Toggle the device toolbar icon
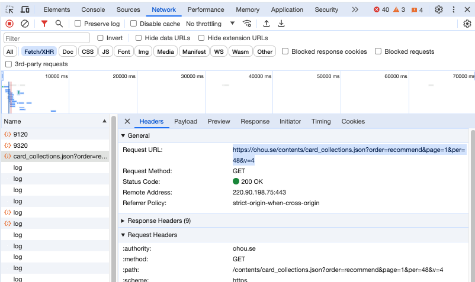The width and height of the screenshot is (475, 282). tap(25, 9)
